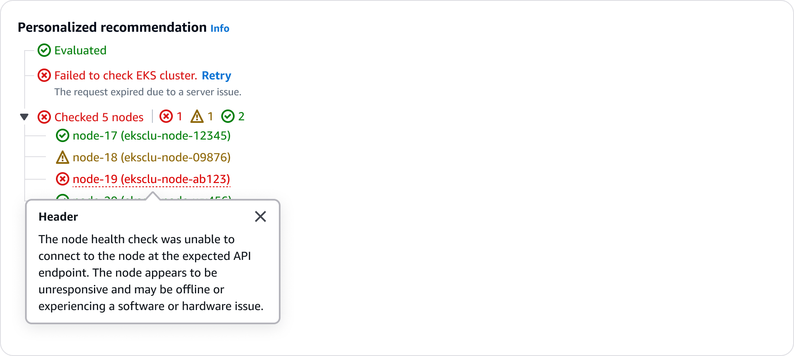Click the green check icon for node-17
This screenshot has height=356, width=794.
(x=63, y=136)
